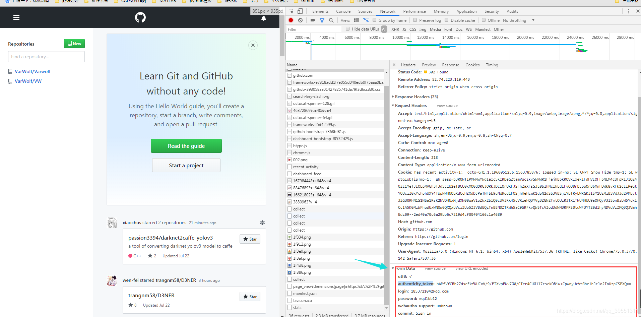Screen dimensions: 641x317
Task: Enable Disable cache checkbox
Action: coord(446,20)
